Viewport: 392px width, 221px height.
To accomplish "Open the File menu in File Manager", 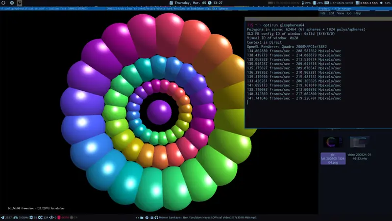I will click(x=323, y=13).
